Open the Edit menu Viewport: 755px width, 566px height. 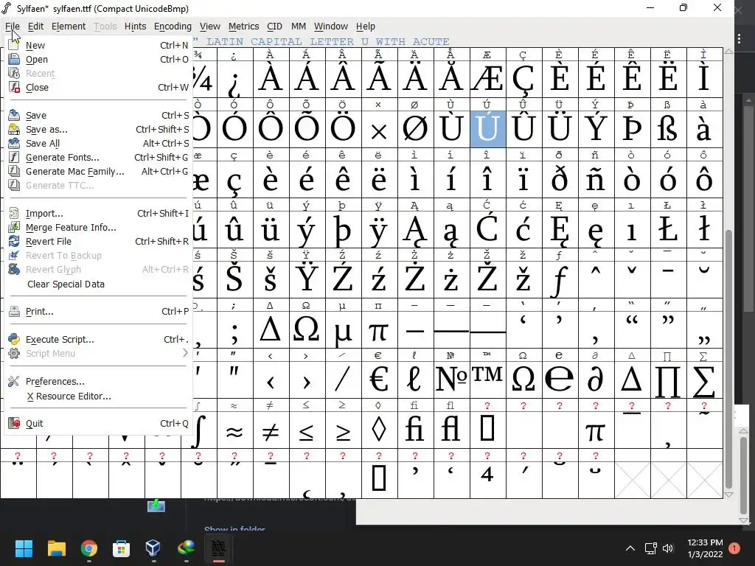[x=35, y=27]
